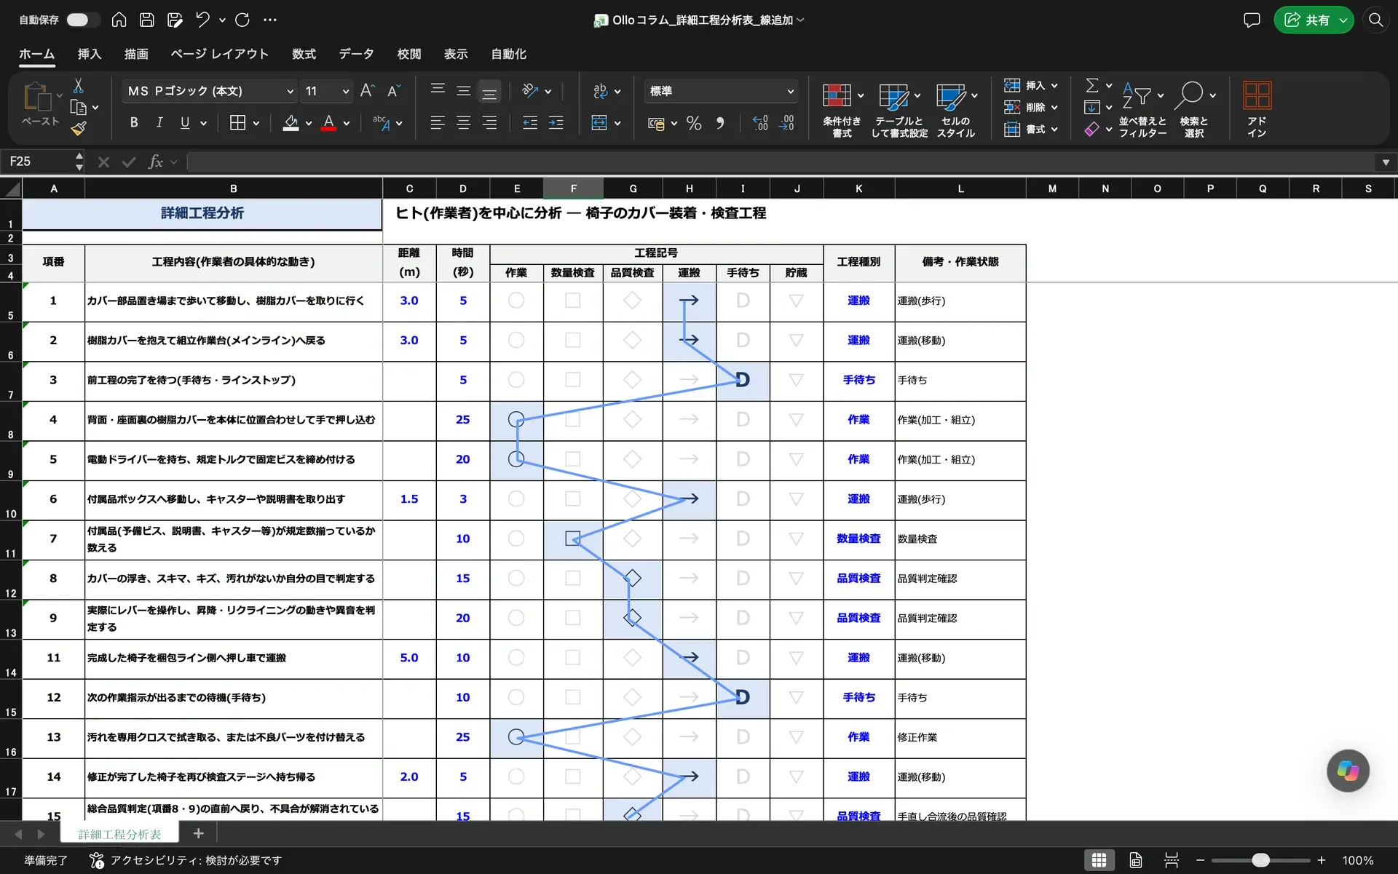
Task: Switch to the 数式 ribbon tab
Action: tap(304, 54)
